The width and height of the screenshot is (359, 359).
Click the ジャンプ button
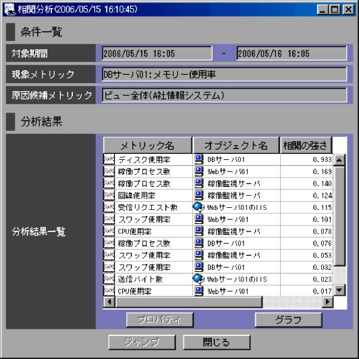142,342
